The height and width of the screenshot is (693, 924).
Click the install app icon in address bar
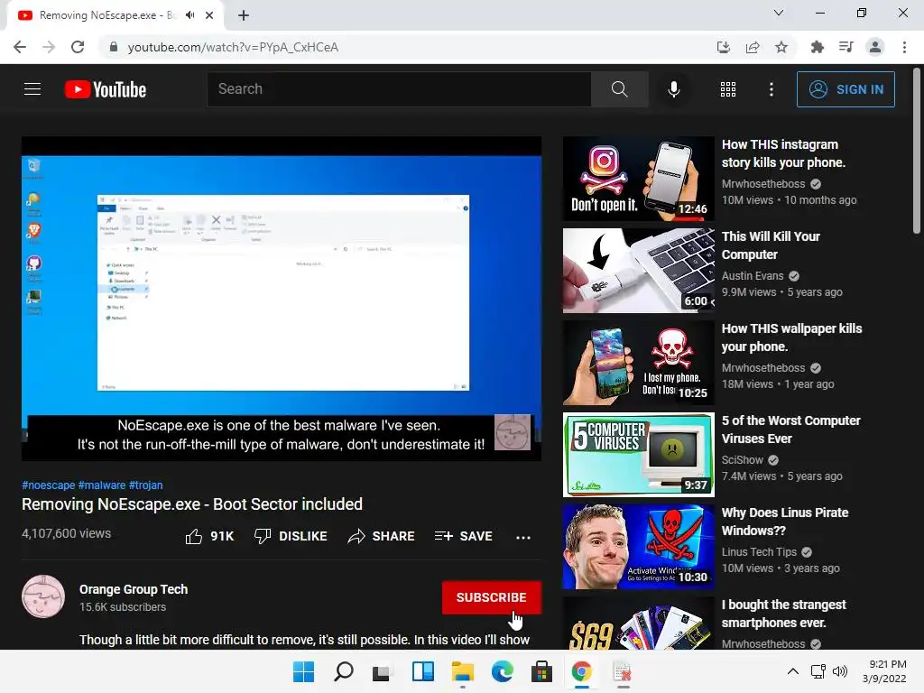click(x=723, y=47)
